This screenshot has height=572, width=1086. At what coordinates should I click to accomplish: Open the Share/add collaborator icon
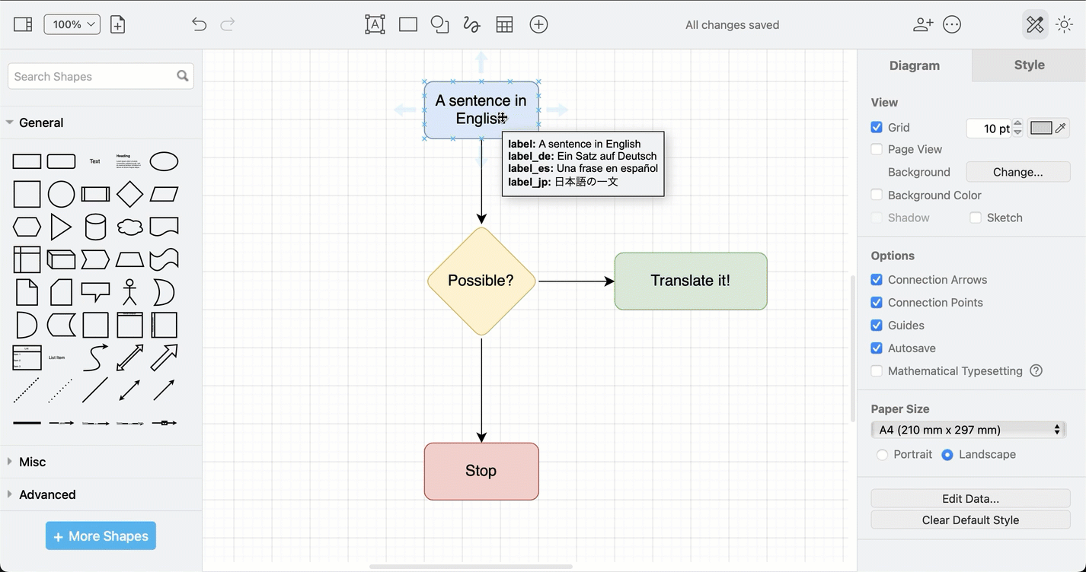coord(922,24)
